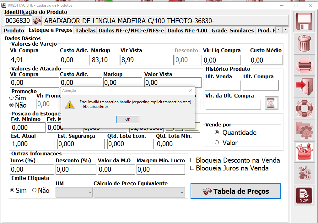Open the red toolbox icon

(x=304, y=152)
